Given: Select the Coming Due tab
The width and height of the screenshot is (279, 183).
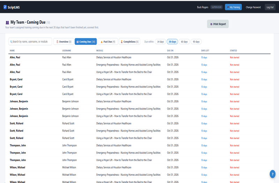Looking at the screenshot, I should pos(86,42).
